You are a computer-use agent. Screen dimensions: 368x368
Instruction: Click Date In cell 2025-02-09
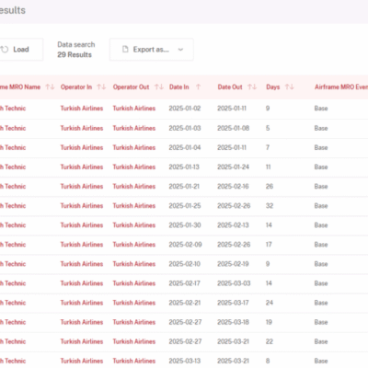click(185, 245)
